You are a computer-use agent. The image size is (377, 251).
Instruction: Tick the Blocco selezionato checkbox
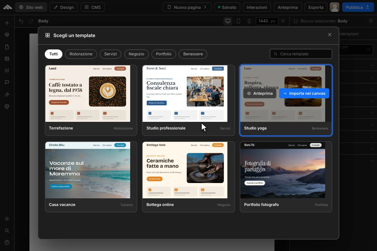click(x=296, y=21)
